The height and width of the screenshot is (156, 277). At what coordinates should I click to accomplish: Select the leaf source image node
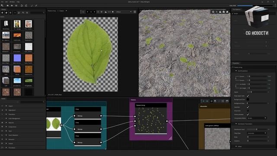[x=54, y=124]
